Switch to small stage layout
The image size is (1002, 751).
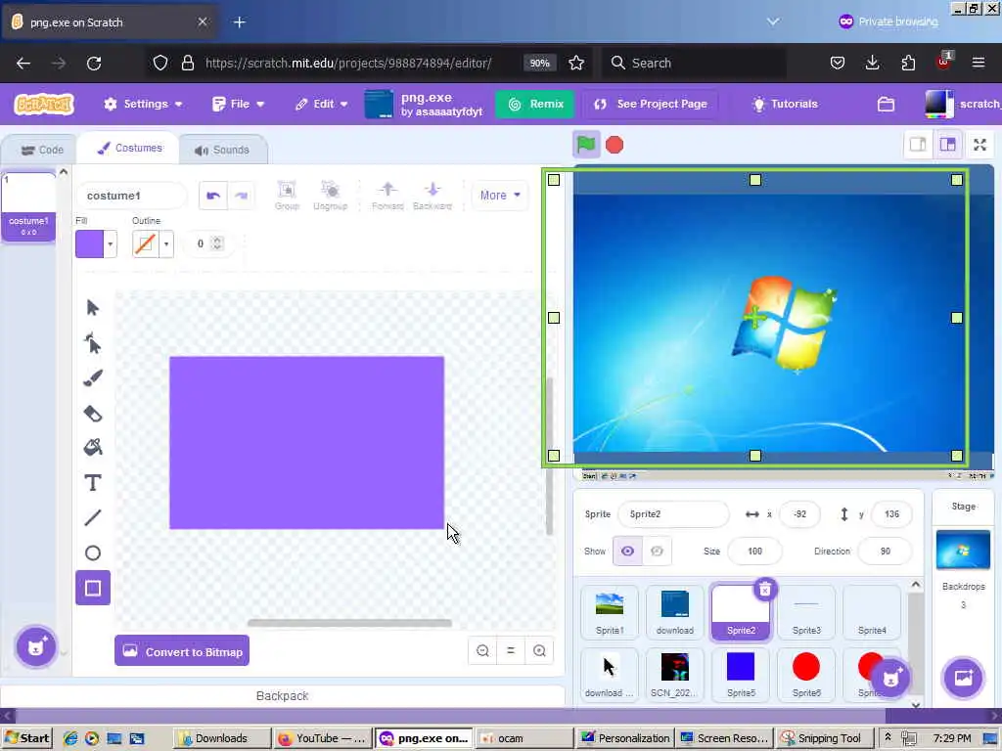click(918, 145)
